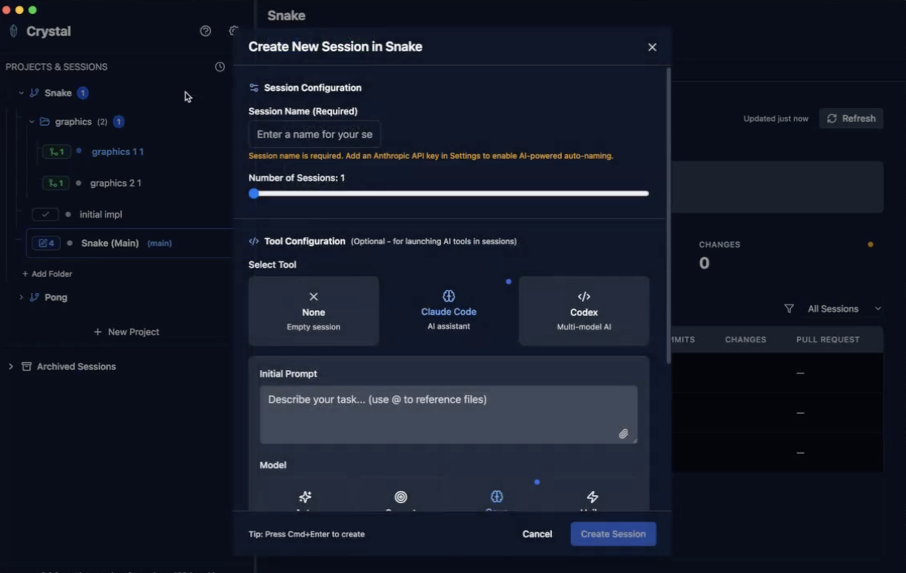The image size is (906, 573).
Task: Open the graphics 1 1 session
Action: coord(118,152)
